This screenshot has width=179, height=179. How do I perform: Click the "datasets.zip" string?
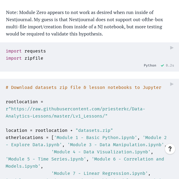[94, 130]
